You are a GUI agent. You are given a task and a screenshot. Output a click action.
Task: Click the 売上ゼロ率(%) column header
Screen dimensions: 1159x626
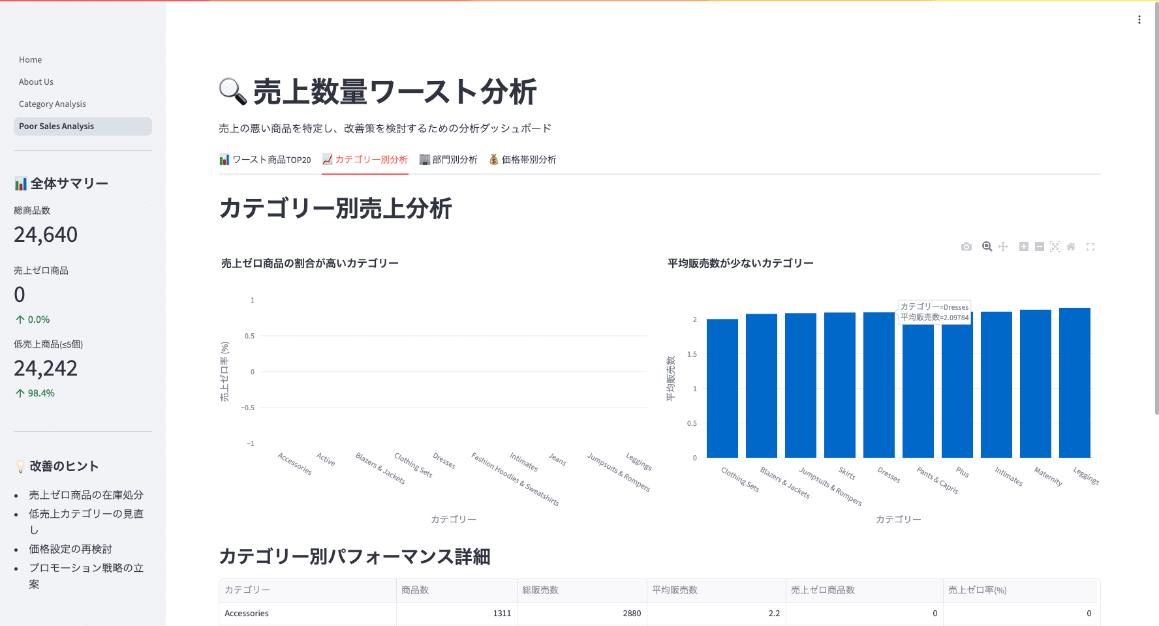coord(977,590)
